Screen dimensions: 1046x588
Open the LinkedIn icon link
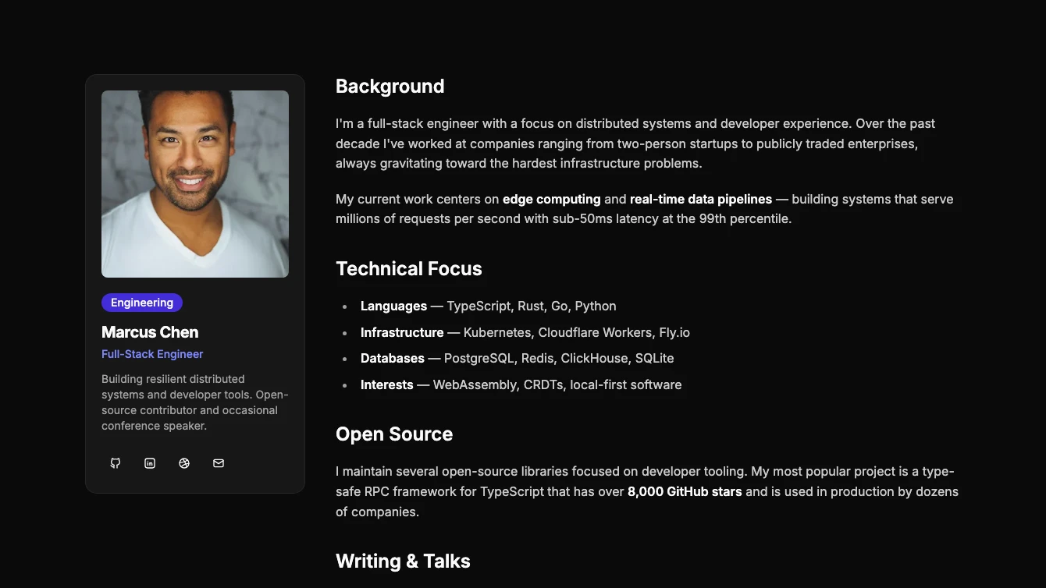(x=150, y=463)
